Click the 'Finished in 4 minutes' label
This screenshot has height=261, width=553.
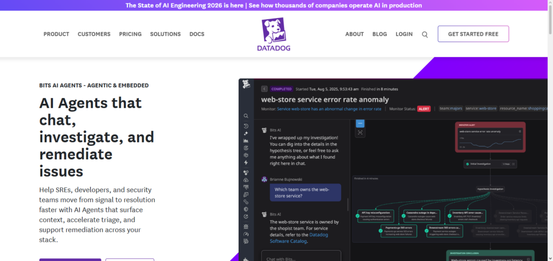366,179
